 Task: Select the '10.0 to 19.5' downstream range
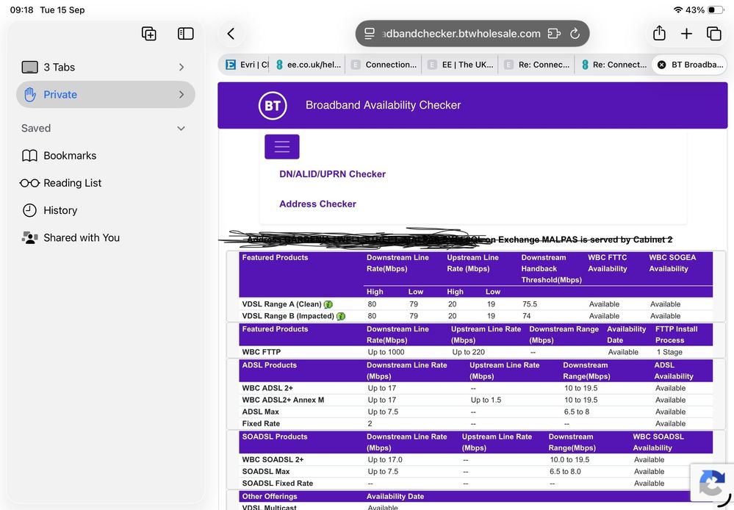(x=569, y=460)
